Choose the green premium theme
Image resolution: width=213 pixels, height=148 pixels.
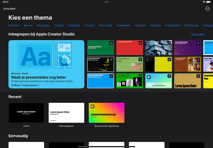pos(100,48)
